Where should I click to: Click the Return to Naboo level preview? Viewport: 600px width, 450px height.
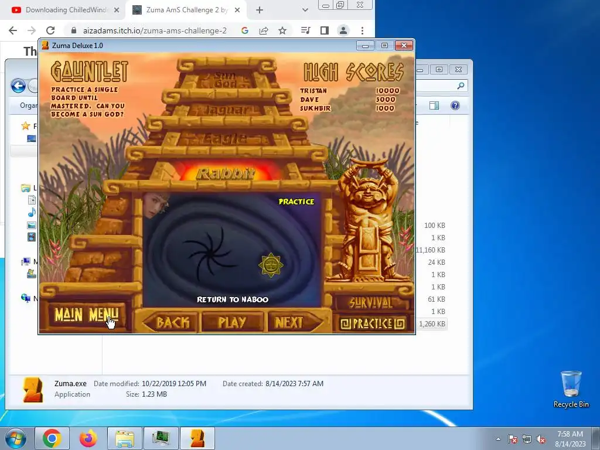[232, 250]
